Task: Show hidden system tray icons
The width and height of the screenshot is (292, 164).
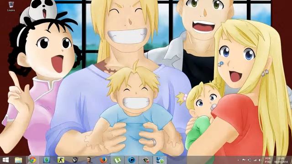Action: point(239,160)
